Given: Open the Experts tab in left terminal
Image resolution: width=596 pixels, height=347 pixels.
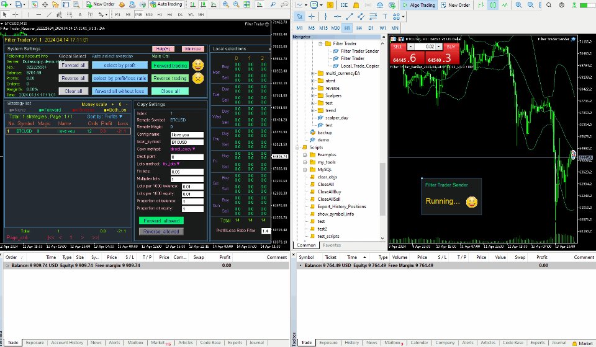Looking at the screenshot, I should tap(235, 343).
